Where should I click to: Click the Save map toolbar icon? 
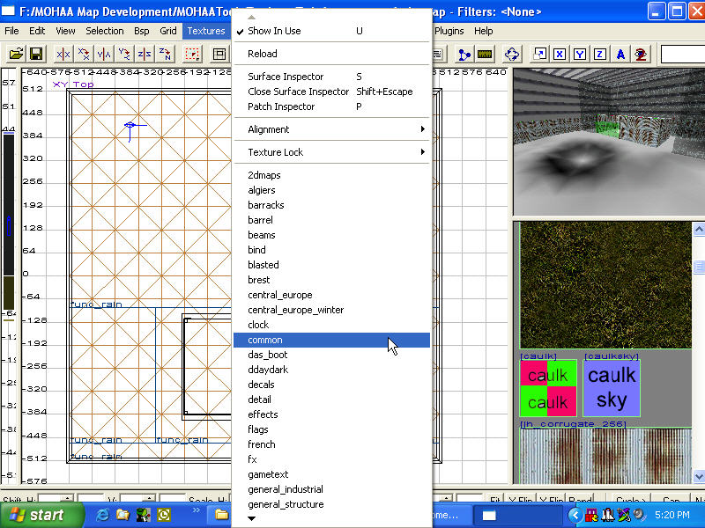pyautogui.click(x=37, y=54)
